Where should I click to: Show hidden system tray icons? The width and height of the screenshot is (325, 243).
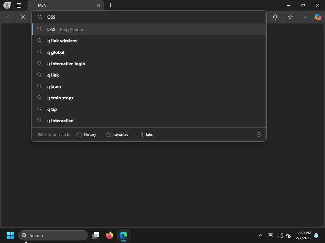[260, 235]
